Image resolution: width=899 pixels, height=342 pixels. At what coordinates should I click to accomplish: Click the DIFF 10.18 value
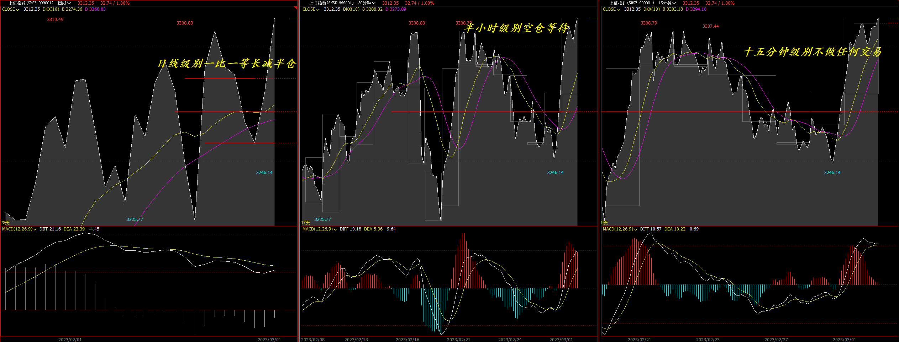pyautogui.click(x=351, y=229)
